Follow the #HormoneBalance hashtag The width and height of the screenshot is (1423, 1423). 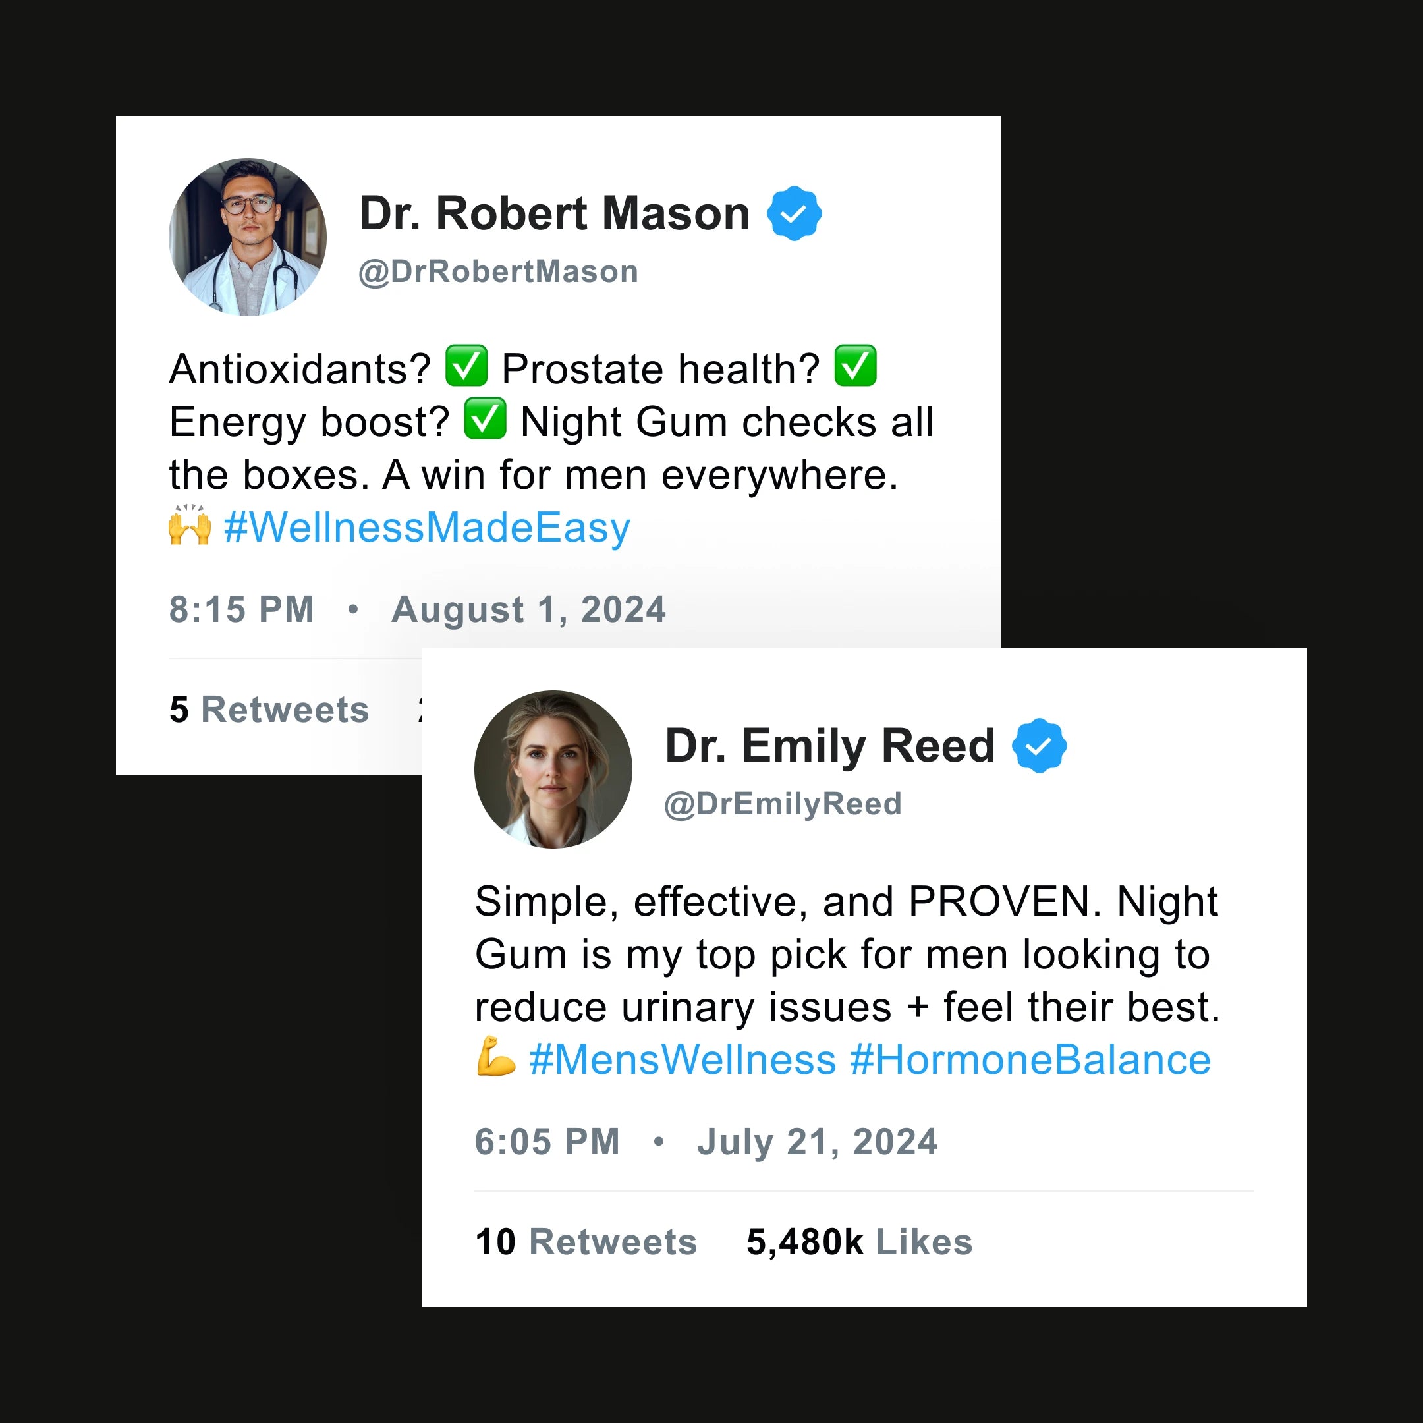[x=1030, y=1060]
